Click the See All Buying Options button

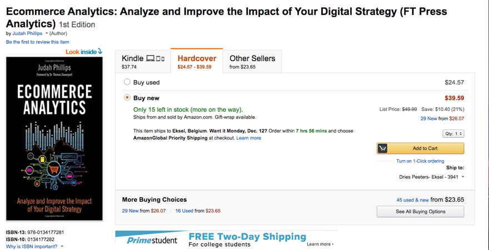pyautogui.click(x=420, y=212)
